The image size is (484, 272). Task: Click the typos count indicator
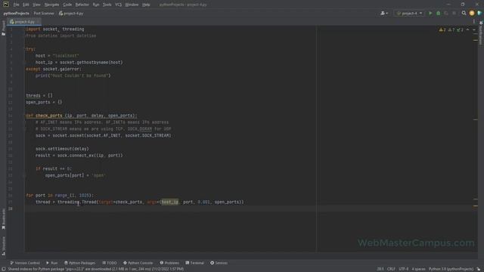click(x=460, y=29)
